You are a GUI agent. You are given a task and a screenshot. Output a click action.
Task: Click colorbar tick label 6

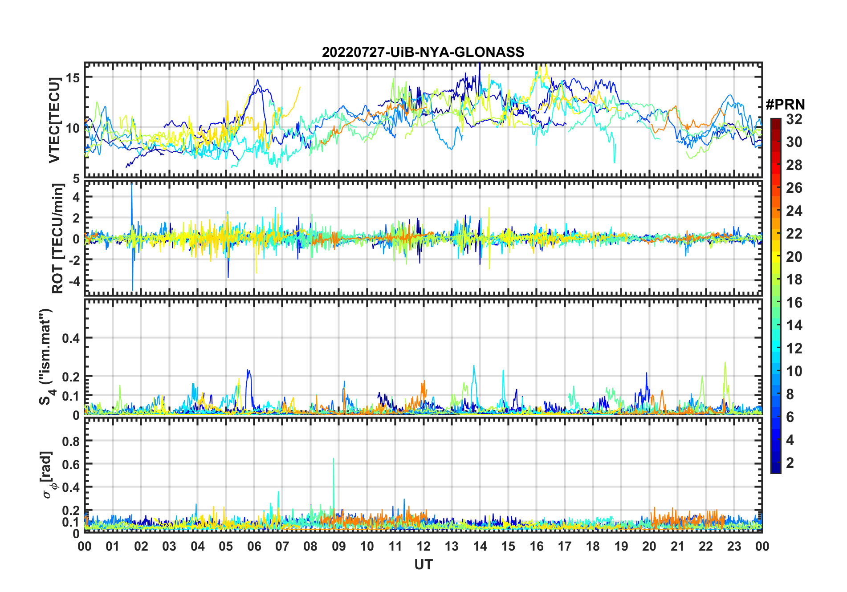[x=790, y=417]
